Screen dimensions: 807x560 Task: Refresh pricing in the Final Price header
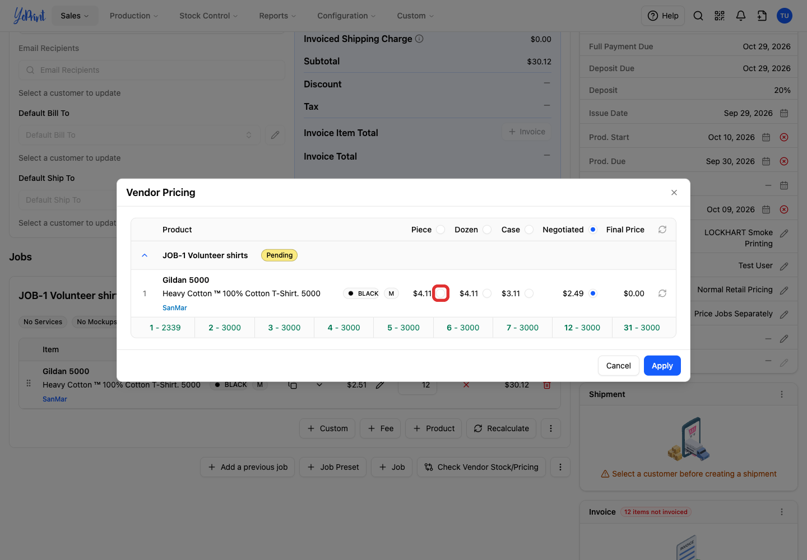coord(662,230)
